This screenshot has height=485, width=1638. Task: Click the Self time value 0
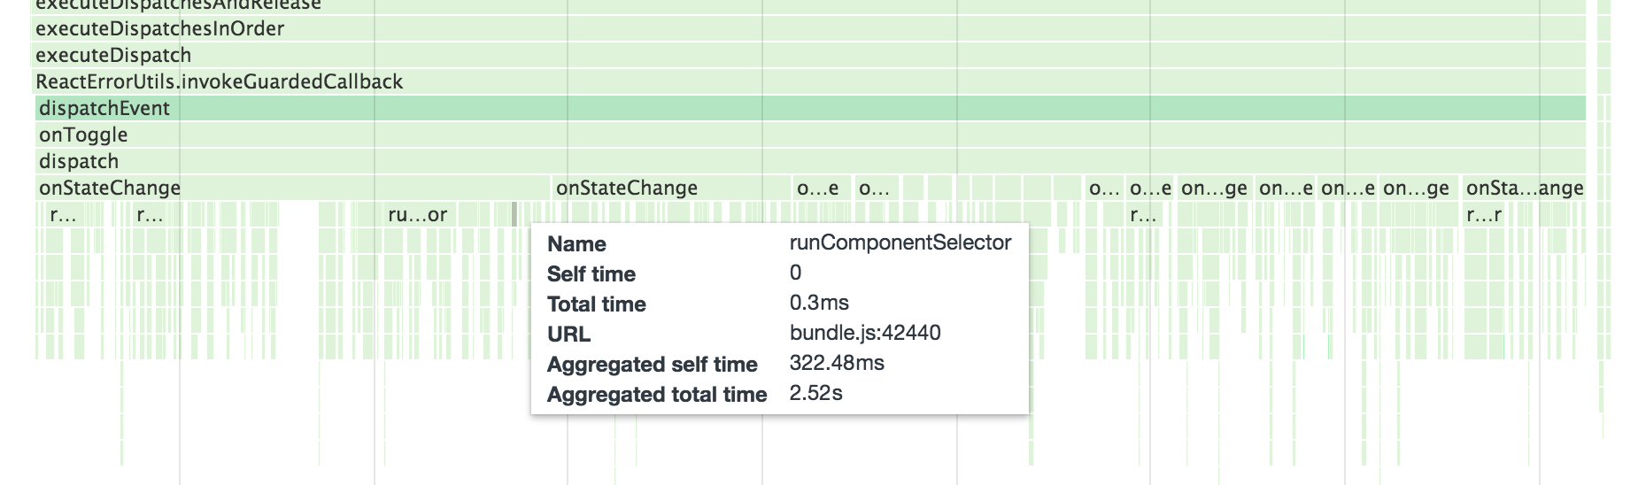pyautogui.click(x=795, y=273)
